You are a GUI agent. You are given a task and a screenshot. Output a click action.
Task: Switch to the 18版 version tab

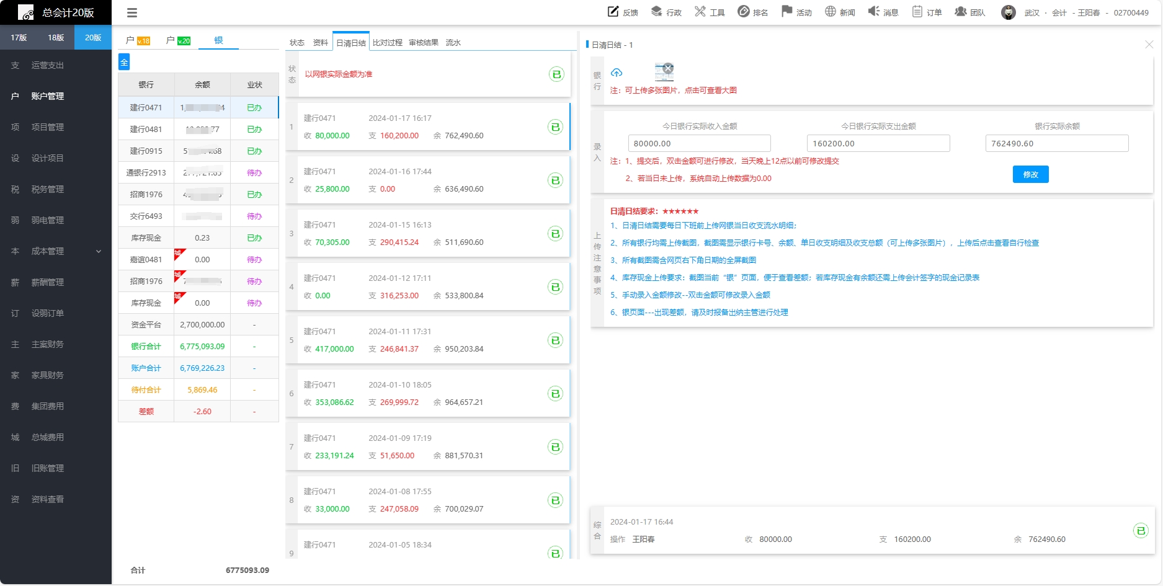pos(56,38)
